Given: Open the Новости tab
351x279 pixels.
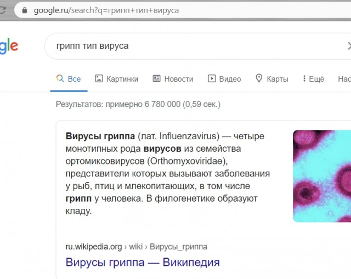Looking at the screenshot, I should [x=173, y=79].
